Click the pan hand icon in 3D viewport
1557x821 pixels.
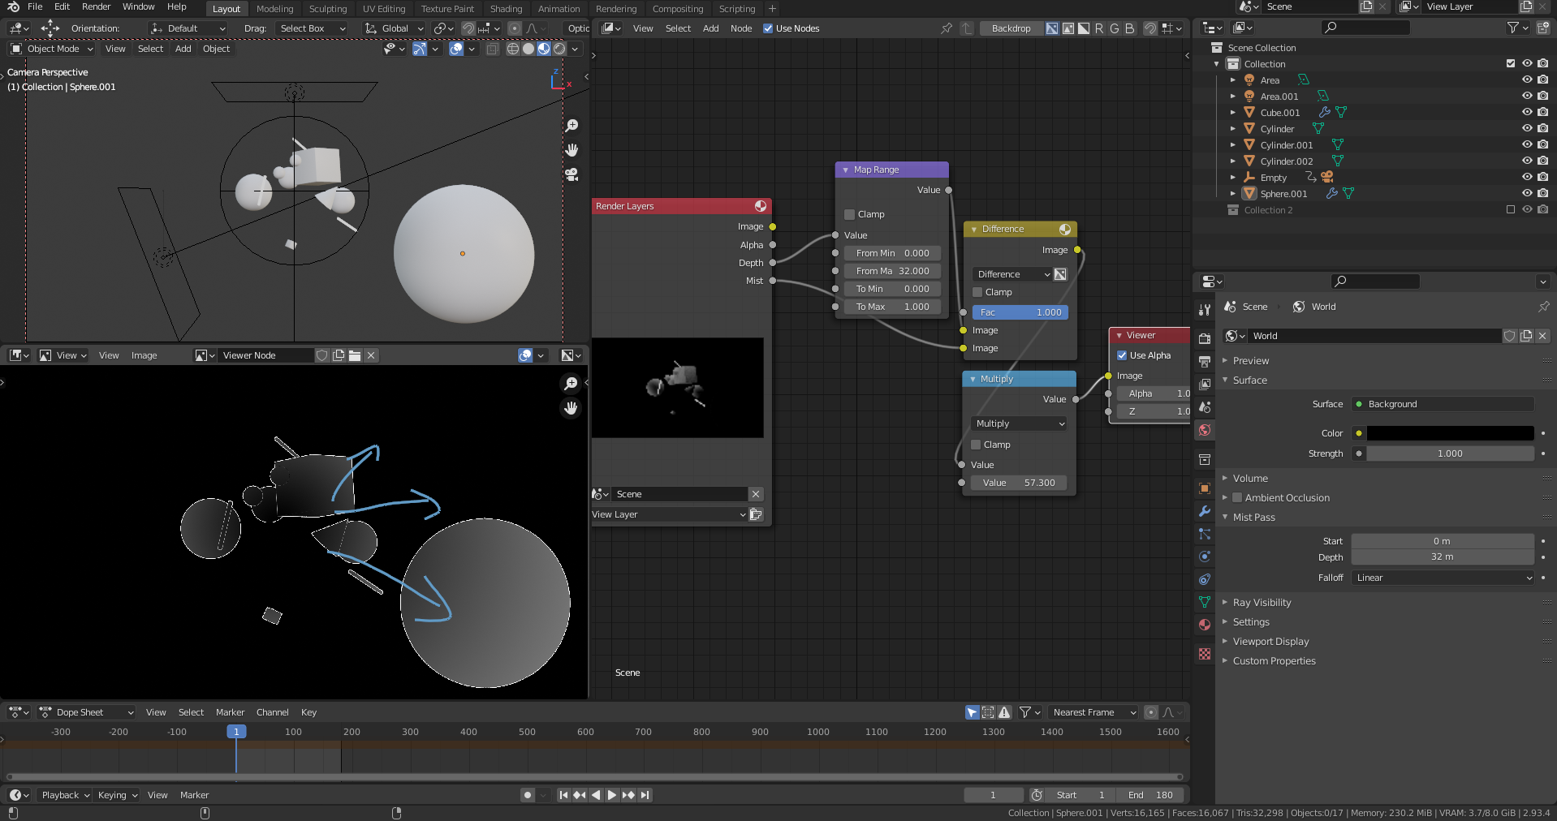[571, 150]
